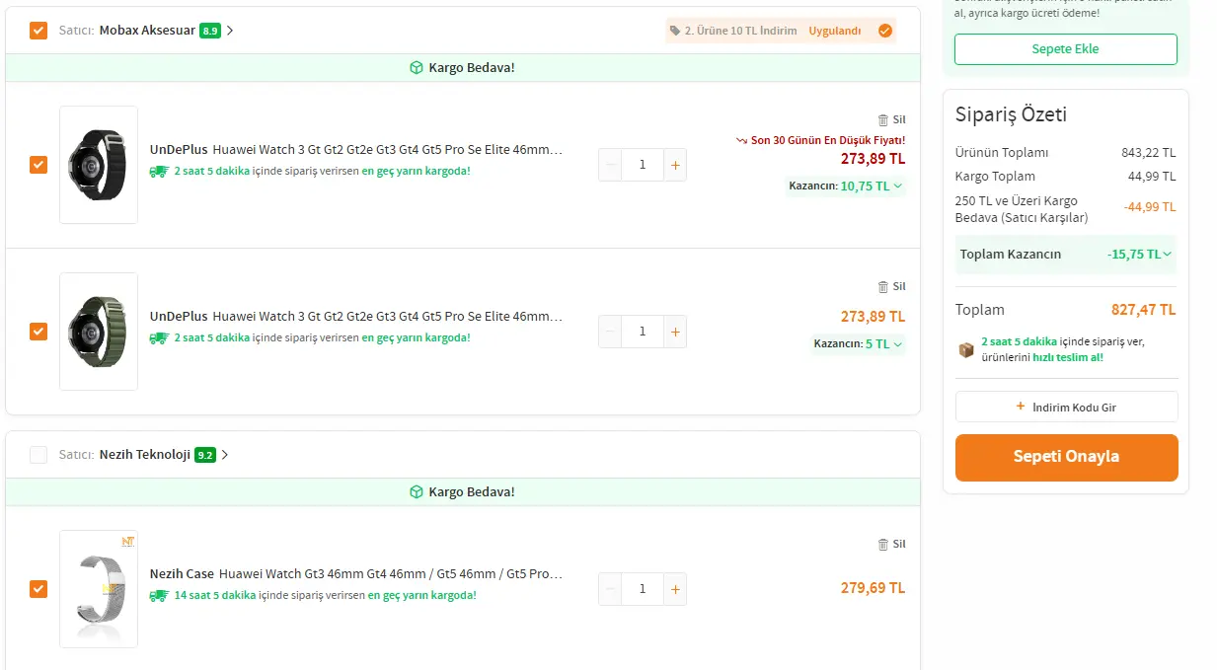Click the package icon in Sipariş Özeti
The width and height of the screenshot is (1217, 670).
[x=966, y=349]
